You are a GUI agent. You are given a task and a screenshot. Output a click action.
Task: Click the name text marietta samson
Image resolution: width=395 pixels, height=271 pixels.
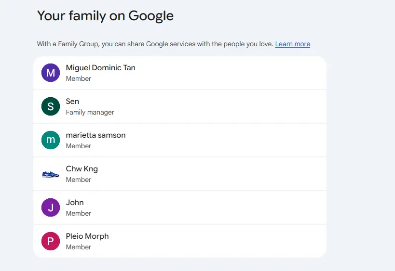point(95,135)
